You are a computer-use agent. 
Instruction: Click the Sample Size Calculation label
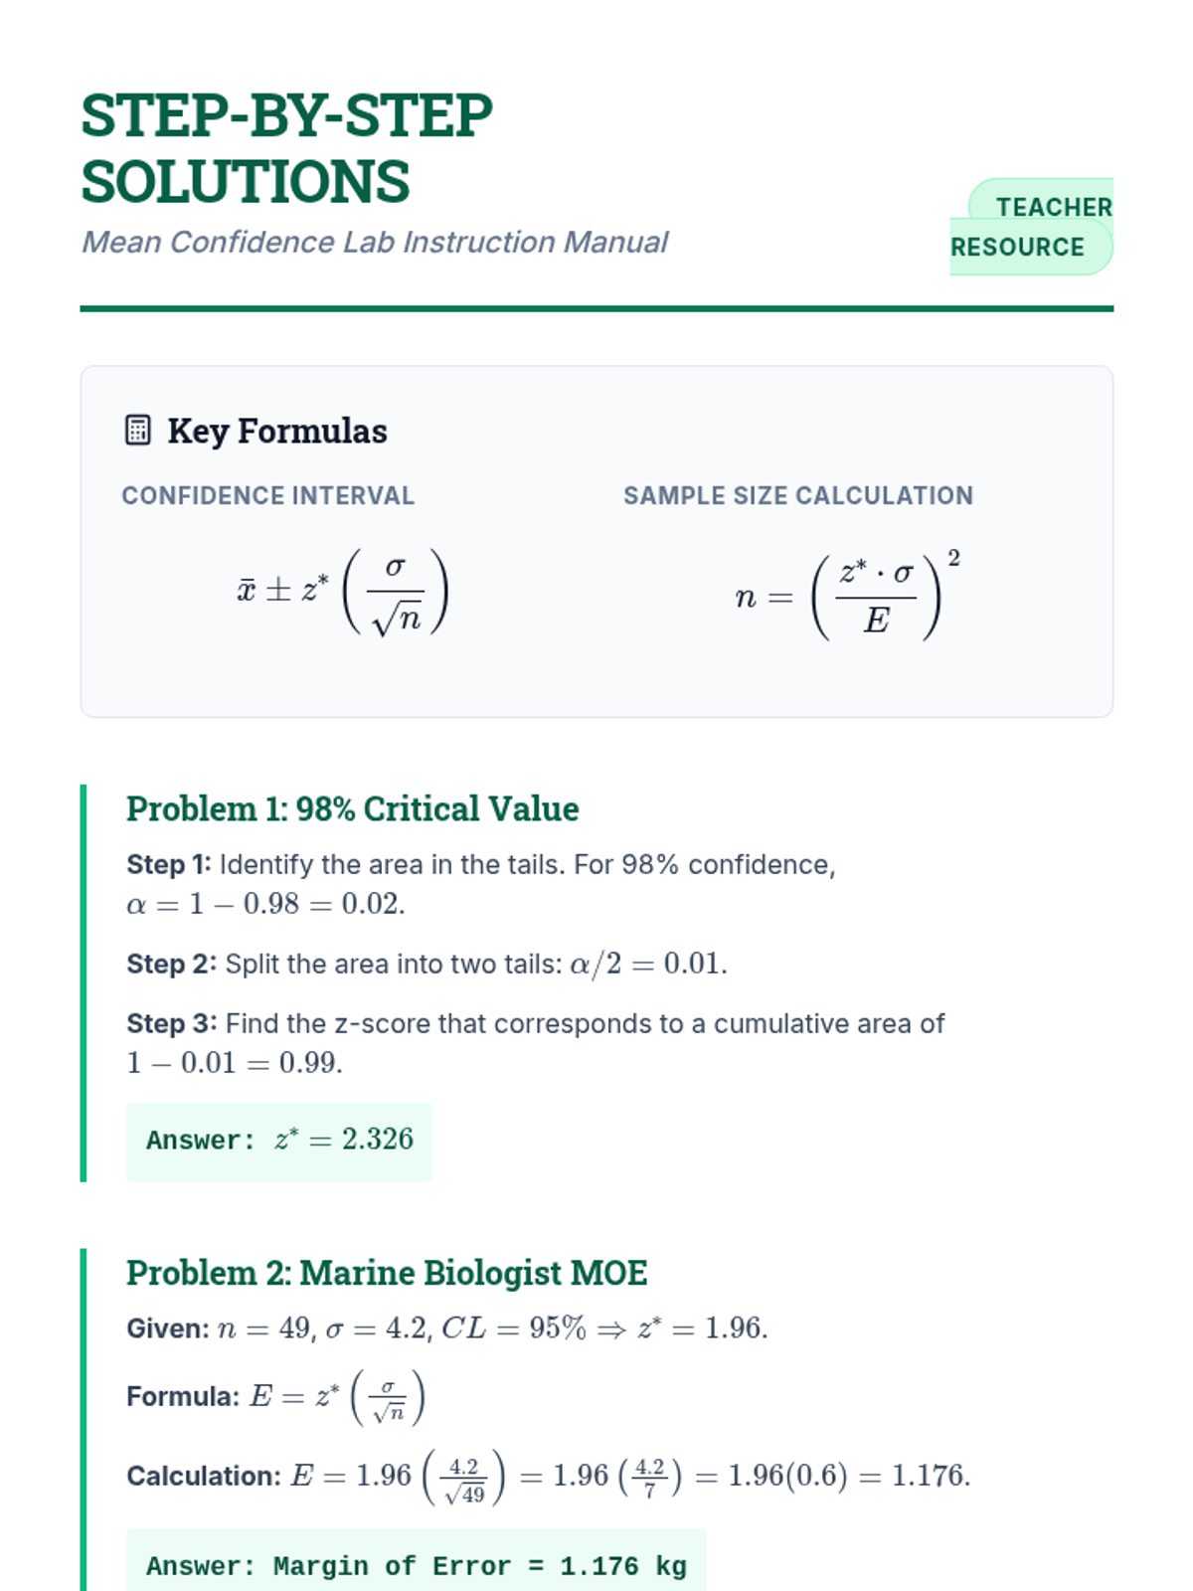[x=798, y=495]
